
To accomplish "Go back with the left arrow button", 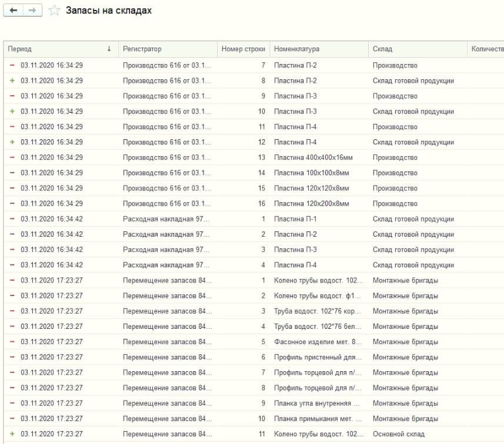I will pos(13,11).
